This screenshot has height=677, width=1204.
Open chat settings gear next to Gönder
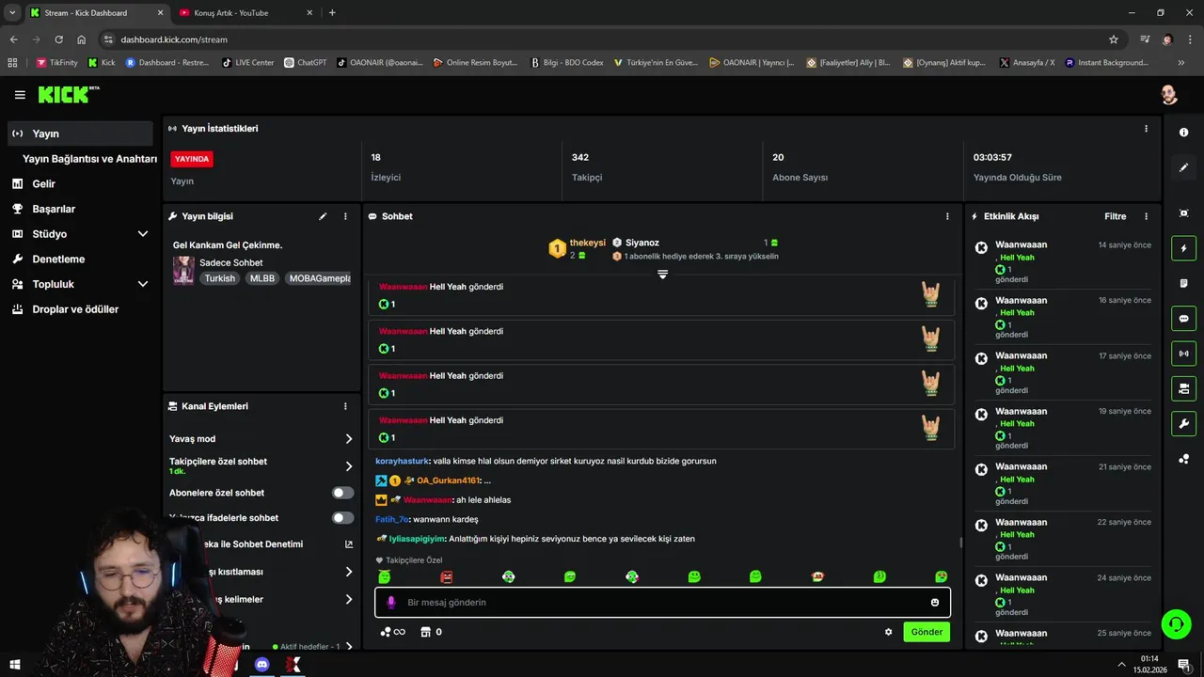(x=888, y=632)
